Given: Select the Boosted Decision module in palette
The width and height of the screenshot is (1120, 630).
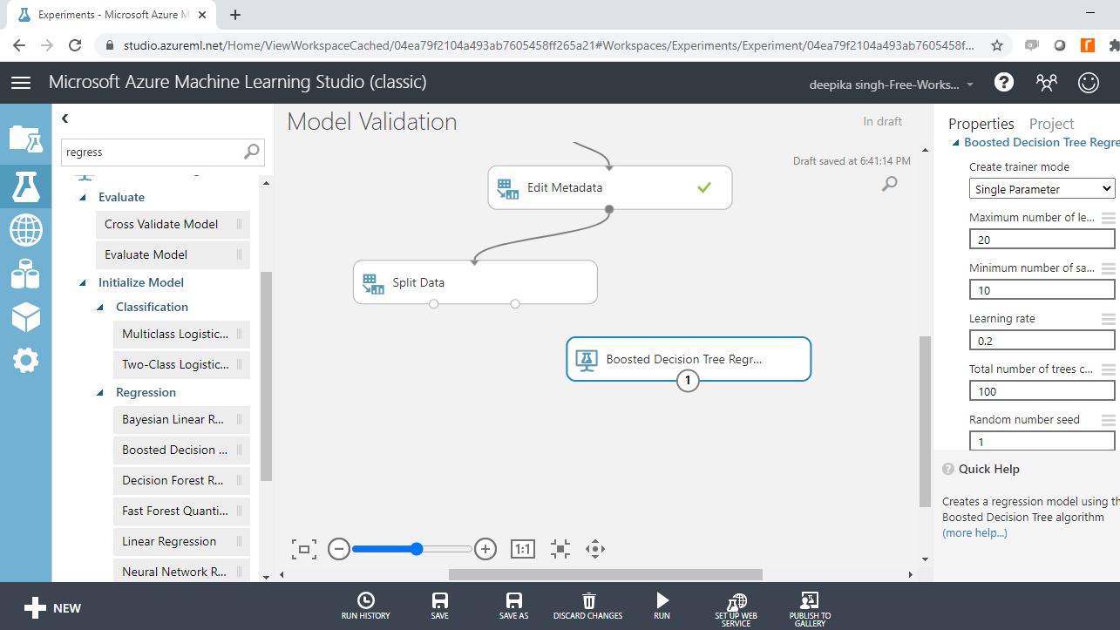Looking at the screenshot, I should 181,450.
